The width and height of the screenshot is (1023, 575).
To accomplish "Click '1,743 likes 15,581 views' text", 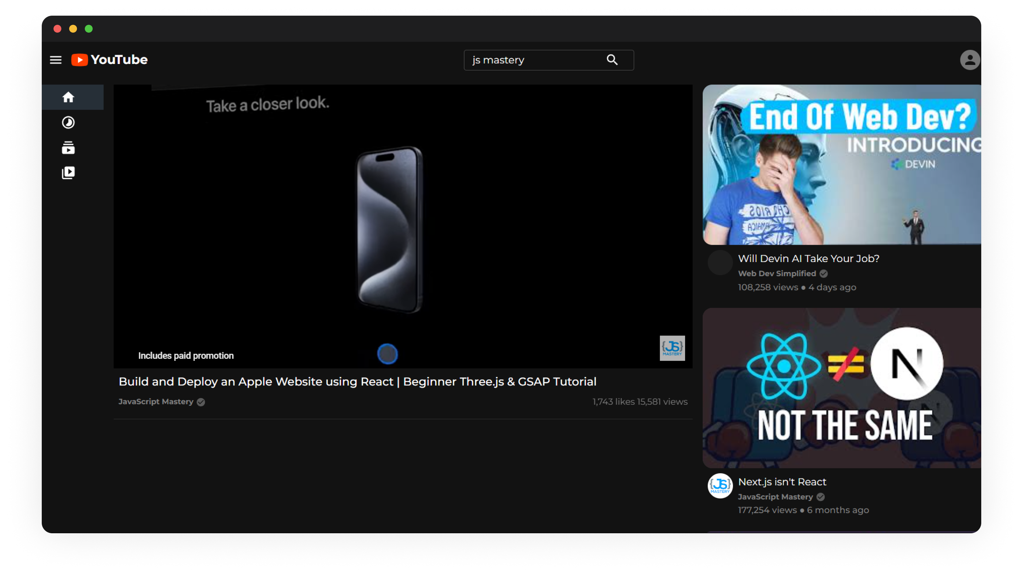I will pos(640,402).
